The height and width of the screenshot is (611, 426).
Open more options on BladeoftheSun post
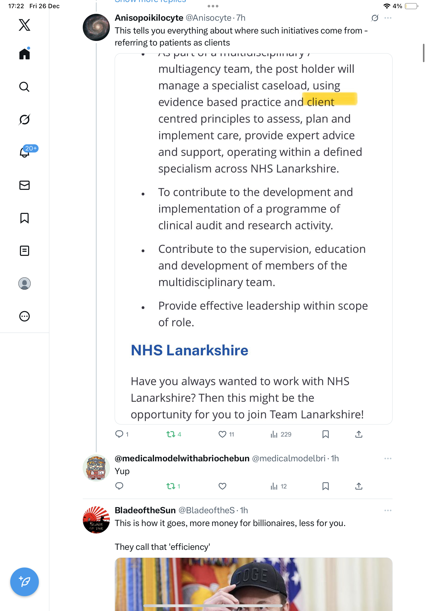[x=388, y=510]
